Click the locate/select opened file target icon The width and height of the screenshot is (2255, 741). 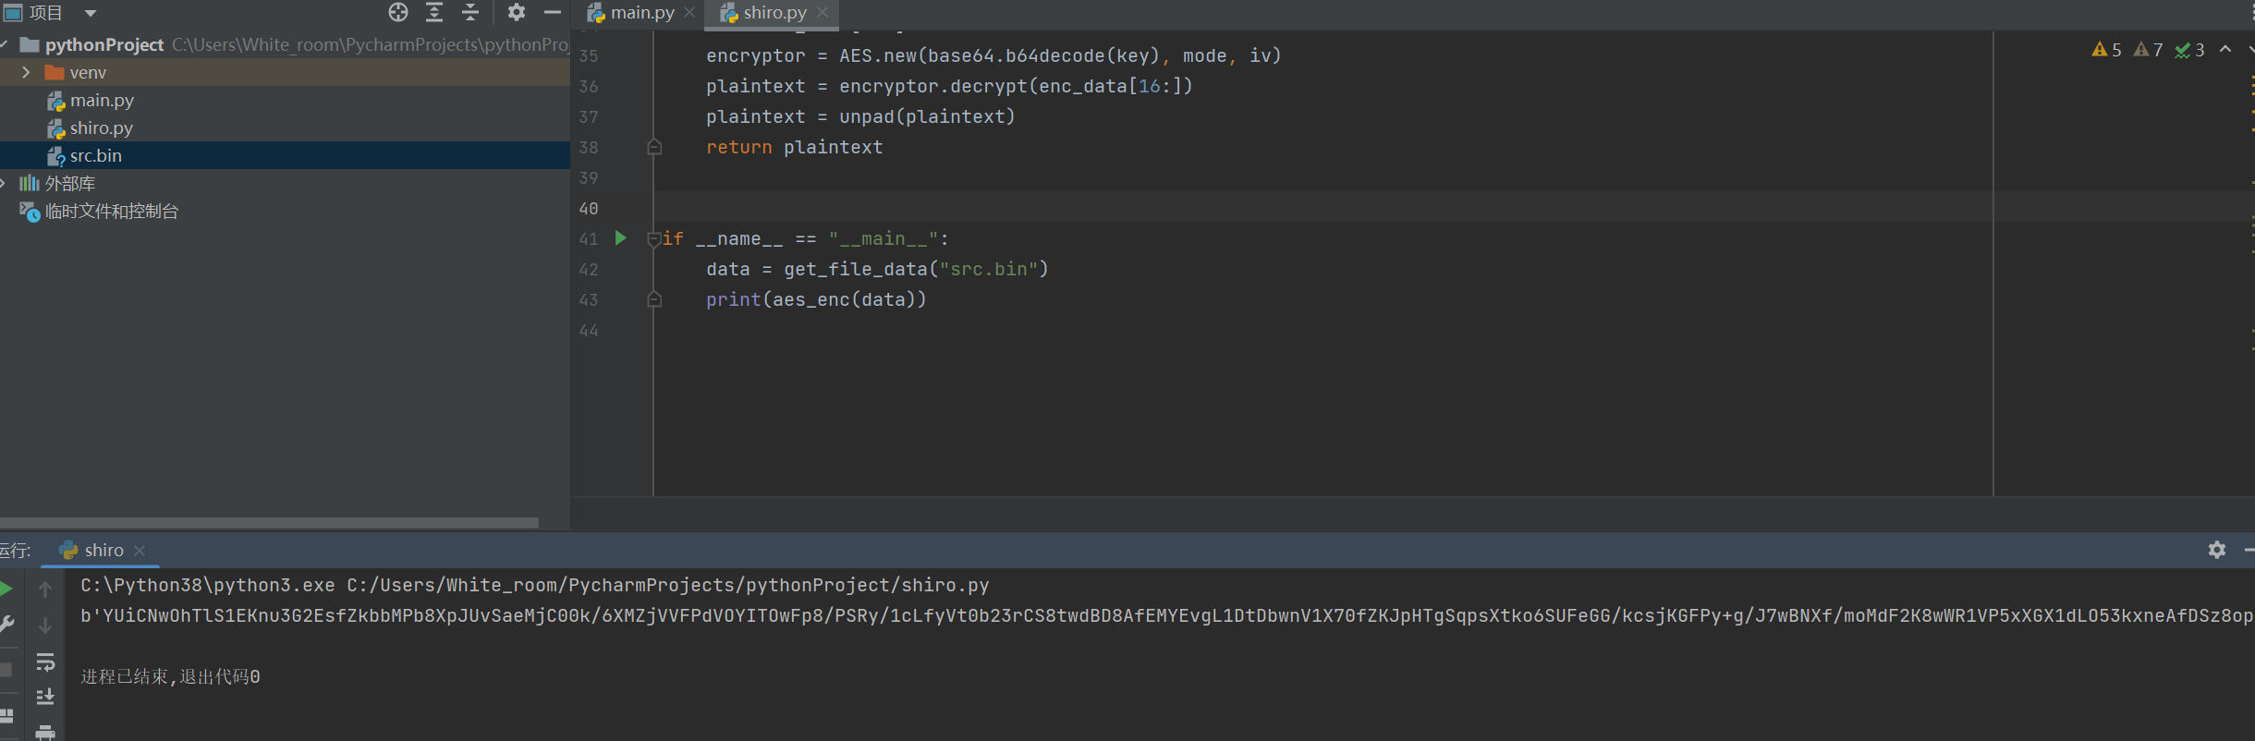coord(398,12)
